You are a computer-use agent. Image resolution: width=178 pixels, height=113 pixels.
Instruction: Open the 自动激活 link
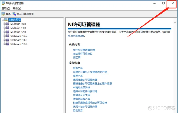(78, 111)
